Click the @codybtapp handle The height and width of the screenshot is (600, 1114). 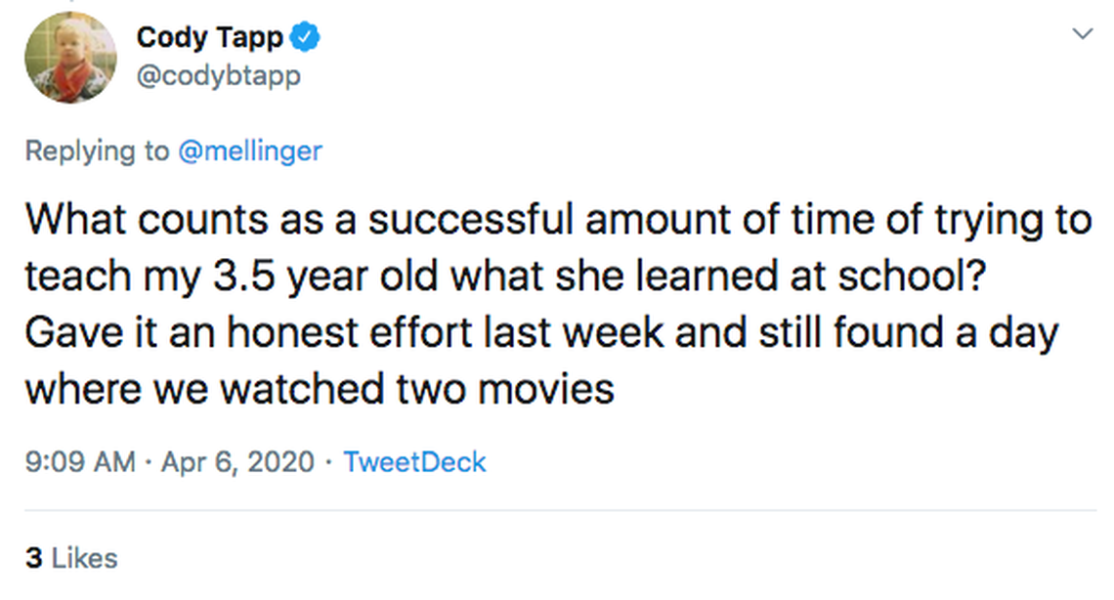tap(218, 75)
